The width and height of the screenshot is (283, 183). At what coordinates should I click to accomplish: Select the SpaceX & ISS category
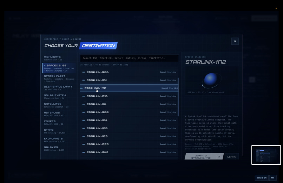[59, 68]
